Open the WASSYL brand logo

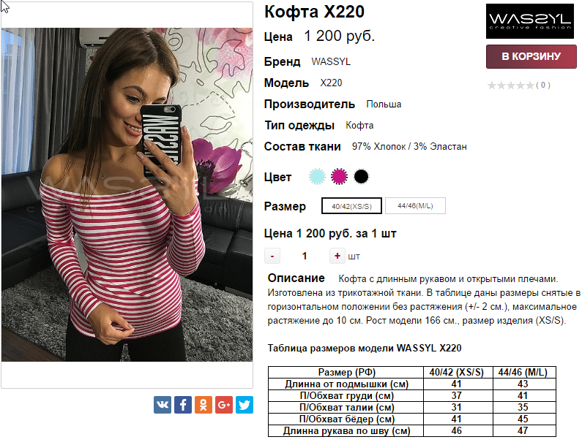(x=530, y=21)
